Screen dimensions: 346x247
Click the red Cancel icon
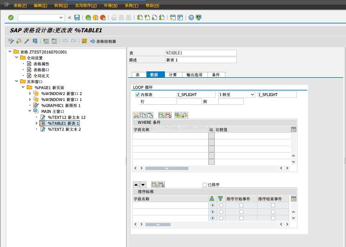103,18
